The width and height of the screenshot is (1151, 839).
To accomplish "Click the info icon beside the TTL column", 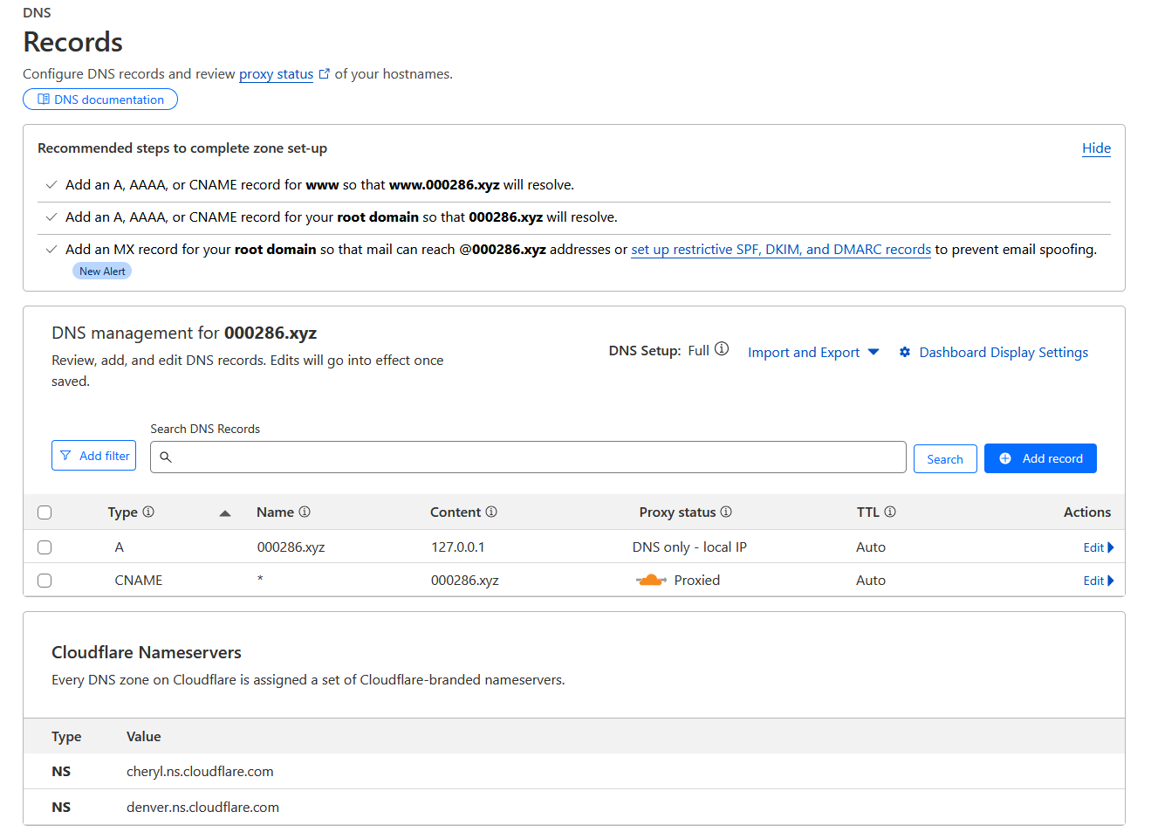I will (891, 512).
